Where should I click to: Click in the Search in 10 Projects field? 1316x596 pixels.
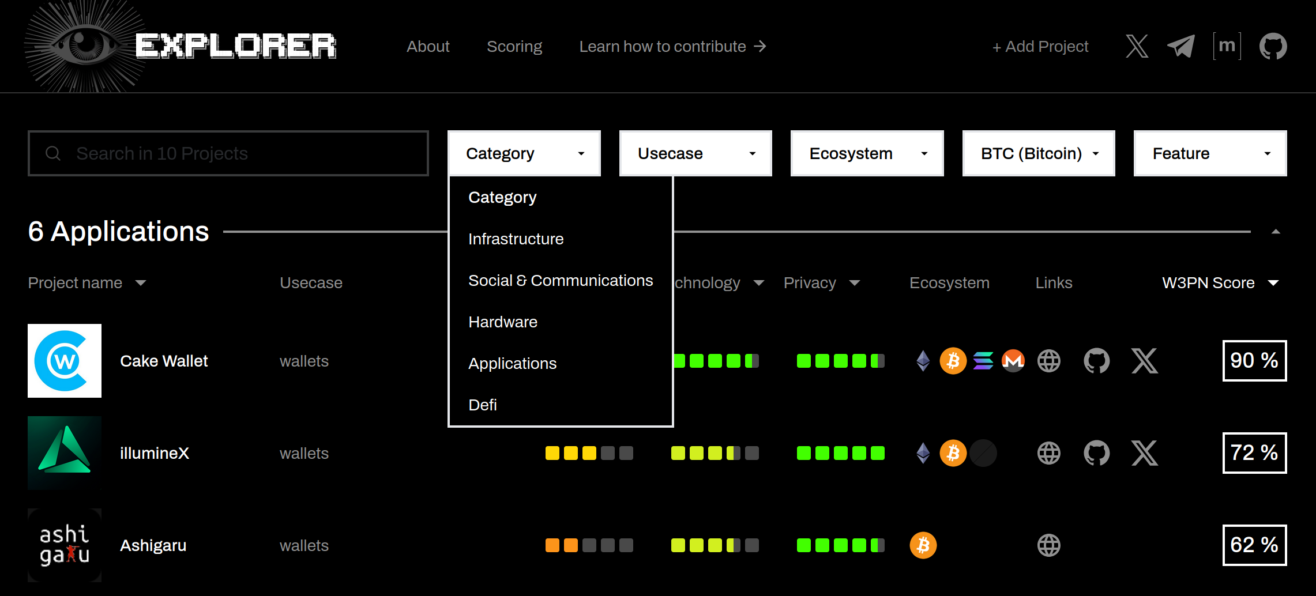click(x=228, y=153)
